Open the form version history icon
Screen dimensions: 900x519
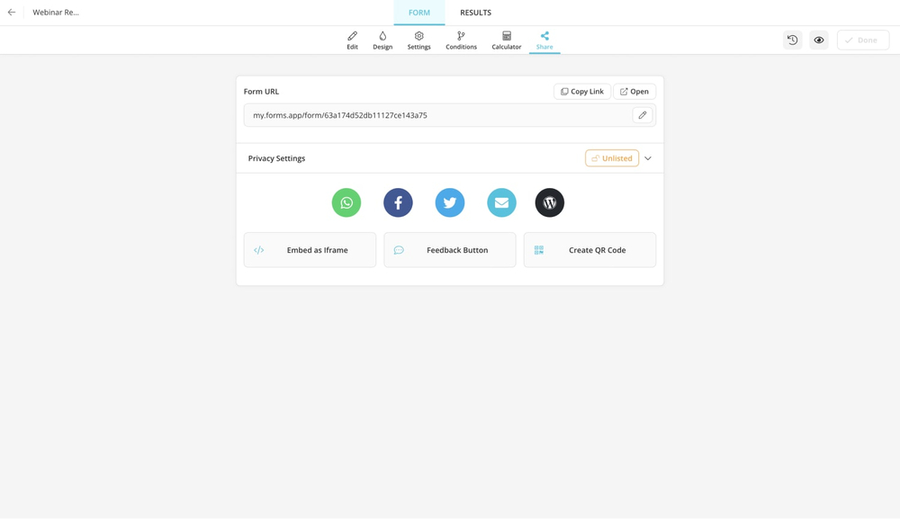point(792,40)
